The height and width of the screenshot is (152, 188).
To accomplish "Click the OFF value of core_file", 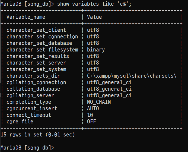I will [91, 121].
